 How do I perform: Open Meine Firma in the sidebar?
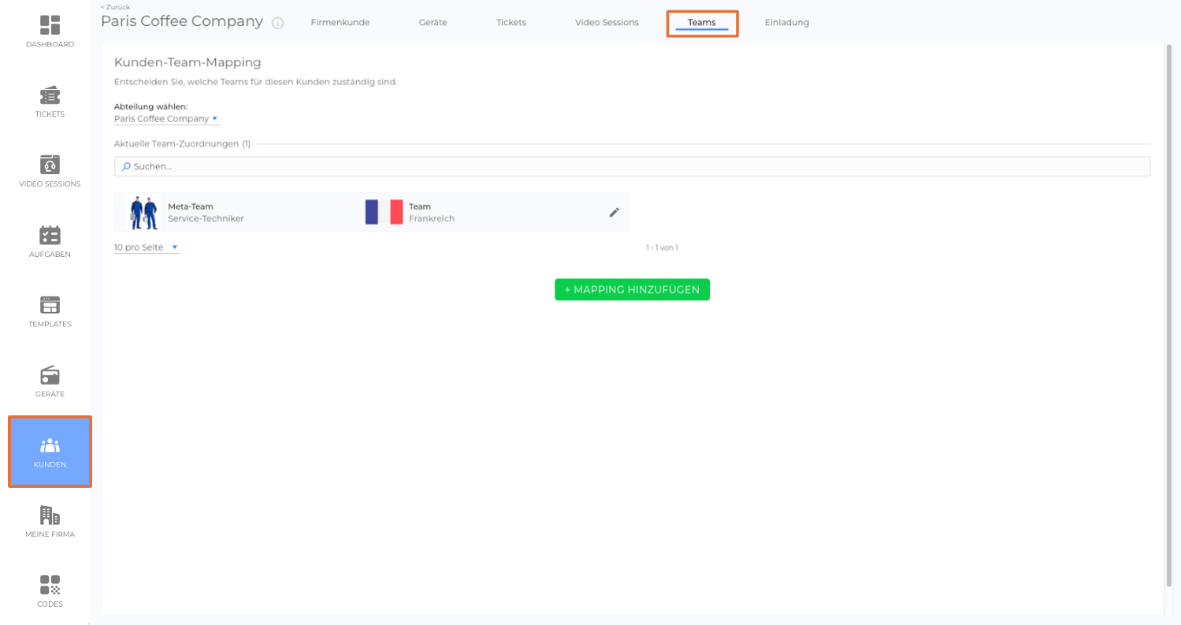[50, 522]
